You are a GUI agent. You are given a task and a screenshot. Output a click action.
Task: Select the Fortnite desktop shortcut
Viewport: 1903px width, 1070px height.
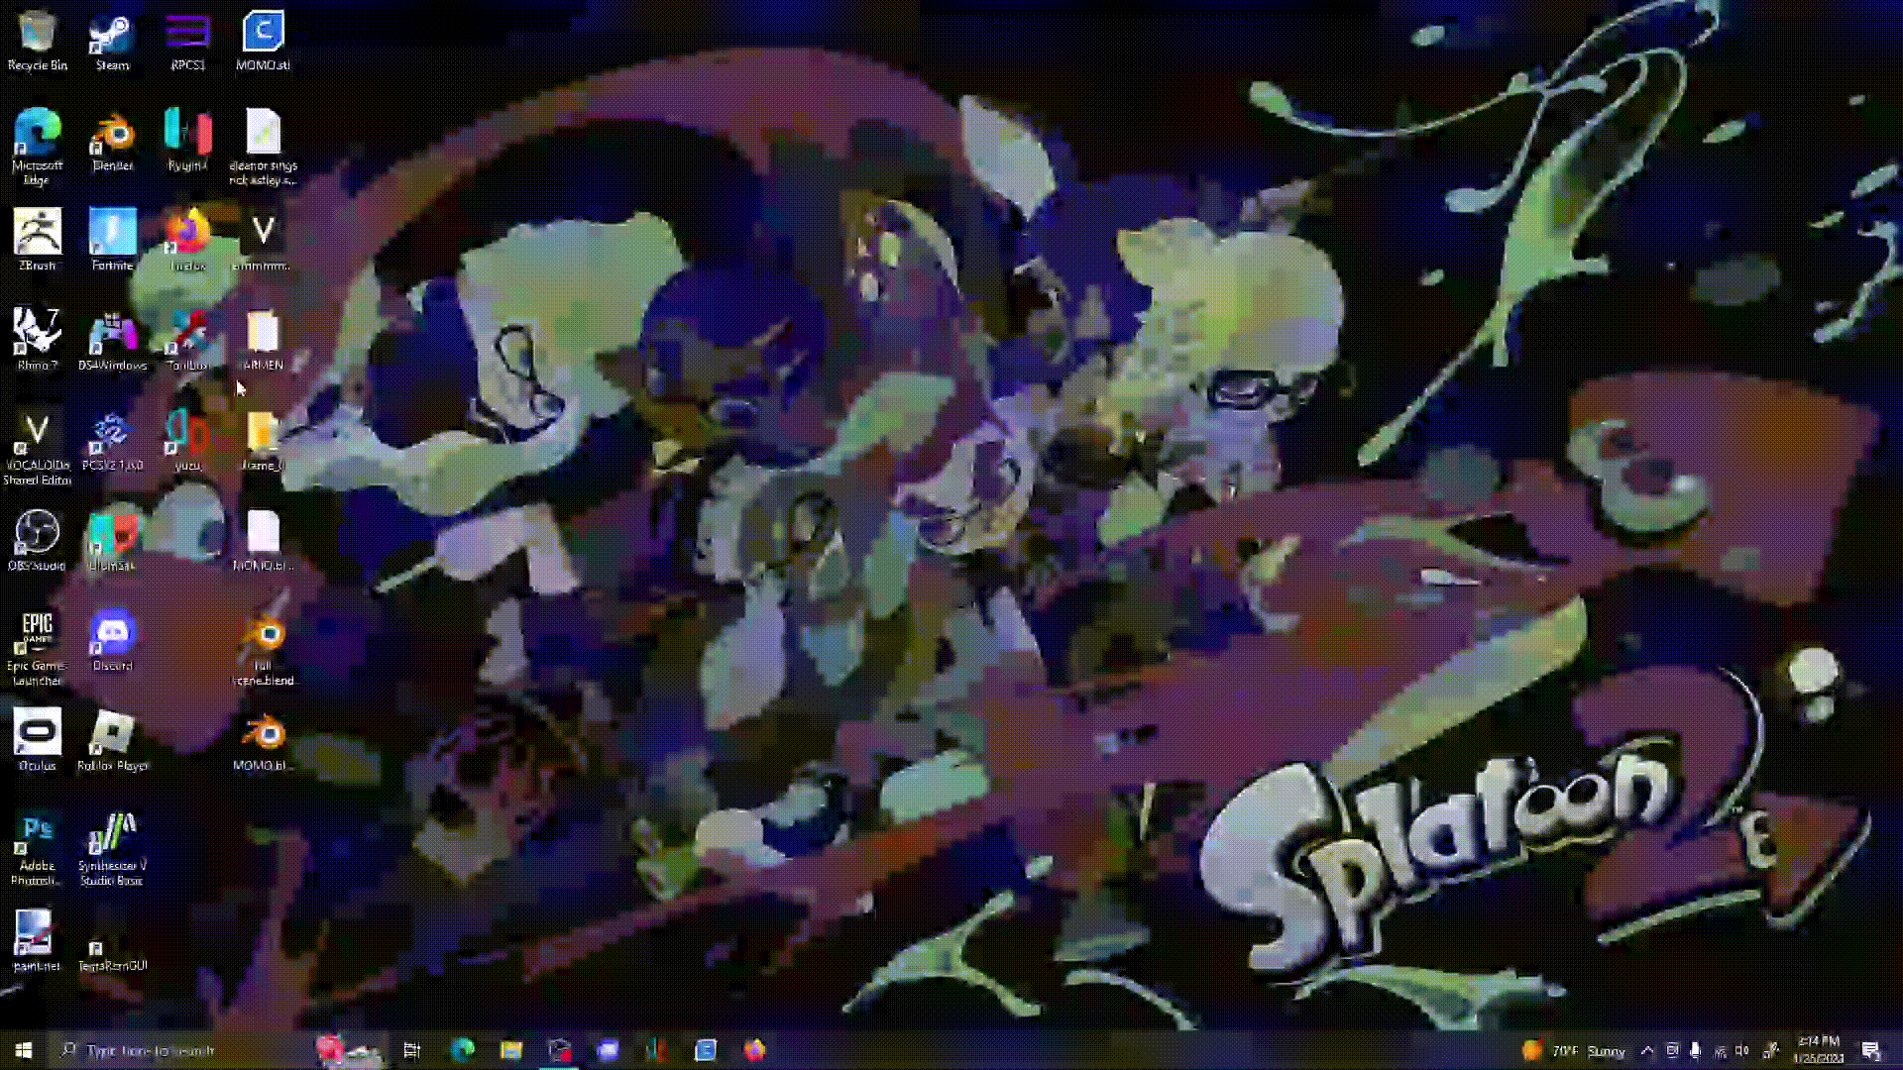click(112, 241)
